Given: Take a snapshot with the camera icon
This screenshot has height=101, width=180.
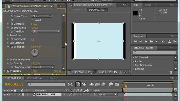Looking at the screenshot, I should 116,72.
